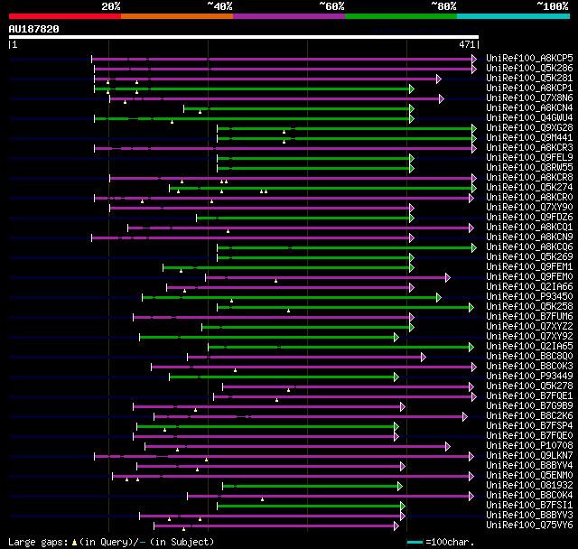Open hit UniRef100_Q5K258
Viewport: 578px width, 549px height.
(x=529, y=307)
